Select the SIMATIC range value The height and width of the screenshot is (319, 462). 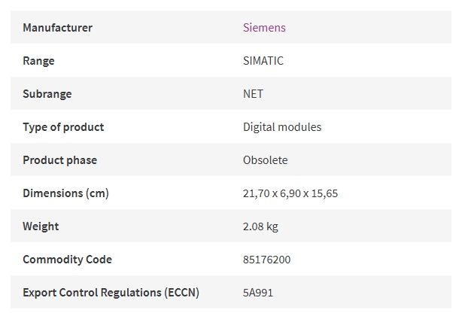click(x=263, y=61)
